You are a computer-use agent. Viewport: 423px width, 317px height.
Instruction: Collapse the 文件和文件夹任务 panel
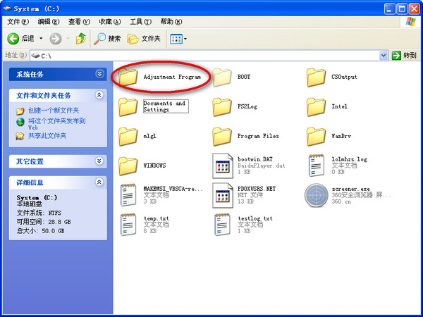click(x=99, y=95)
